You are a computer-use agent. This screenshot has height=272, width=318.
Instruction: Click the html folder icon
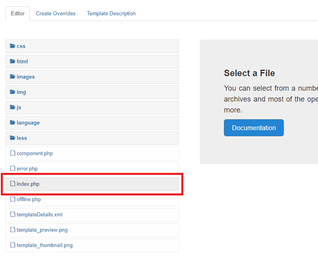point(12,61)
